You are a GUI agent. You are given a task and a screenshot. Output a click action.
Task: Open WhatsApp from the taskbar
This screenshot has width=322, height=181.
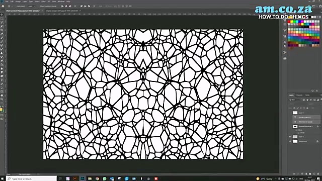coord(105,178)
